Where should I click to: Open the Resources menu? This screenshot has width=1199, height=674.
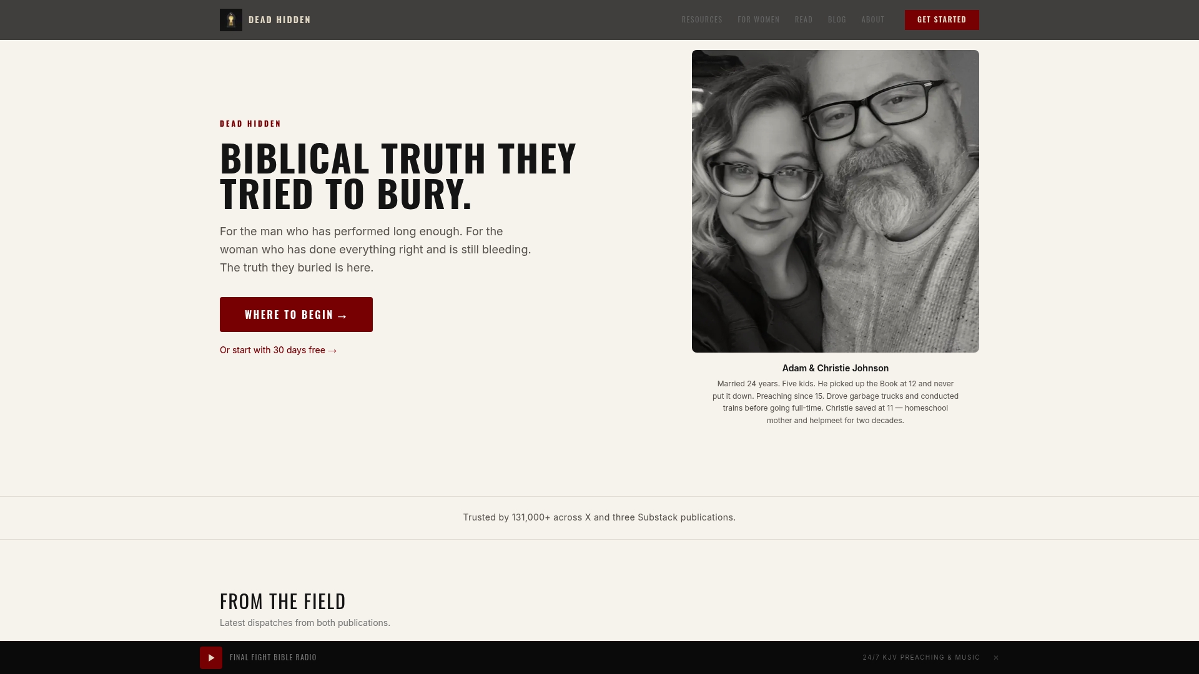click(x=702, y=20)
